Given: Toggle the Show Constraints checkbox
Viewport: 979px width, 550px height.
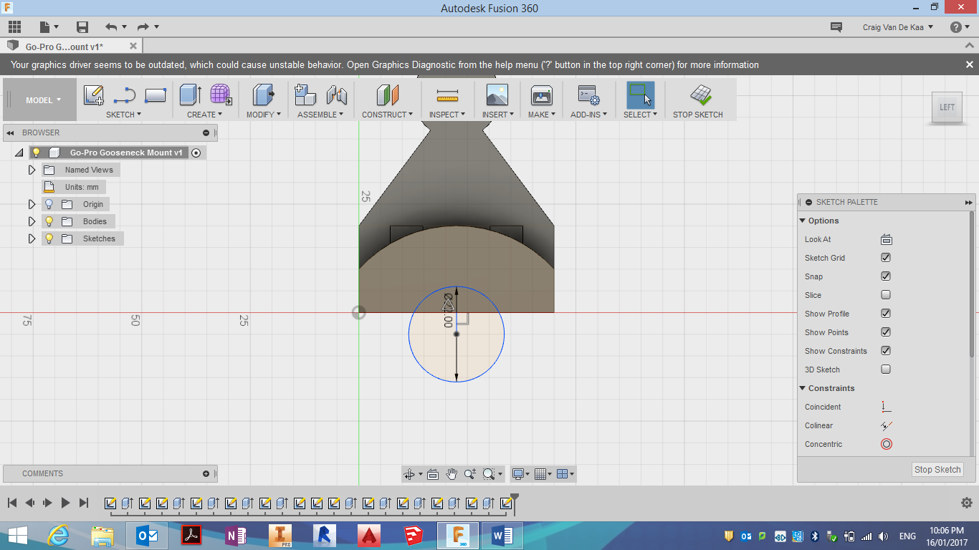Looking at the screenshot, I should [886, 351].
